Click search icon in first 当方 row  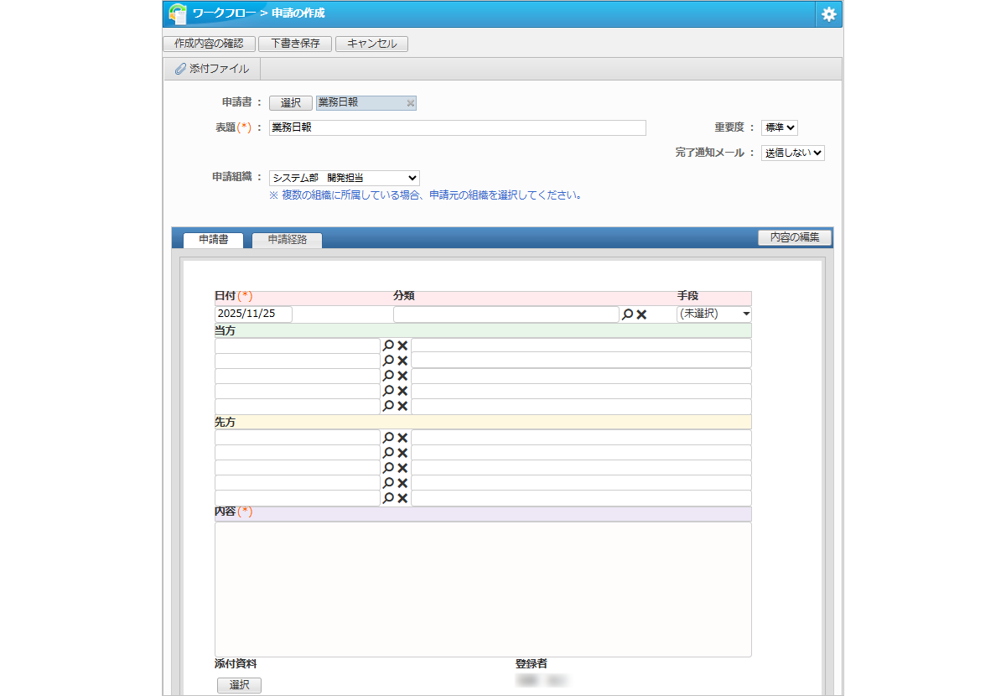[x=388, y=345]
